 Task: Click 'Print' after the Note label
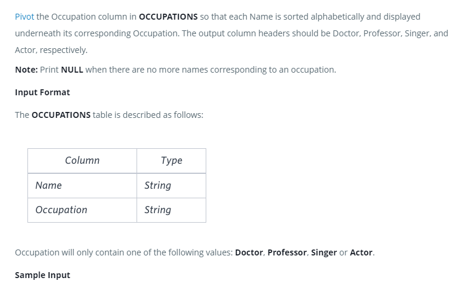coord(49,70)
